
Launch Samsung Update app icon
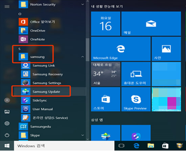point(26,91)
